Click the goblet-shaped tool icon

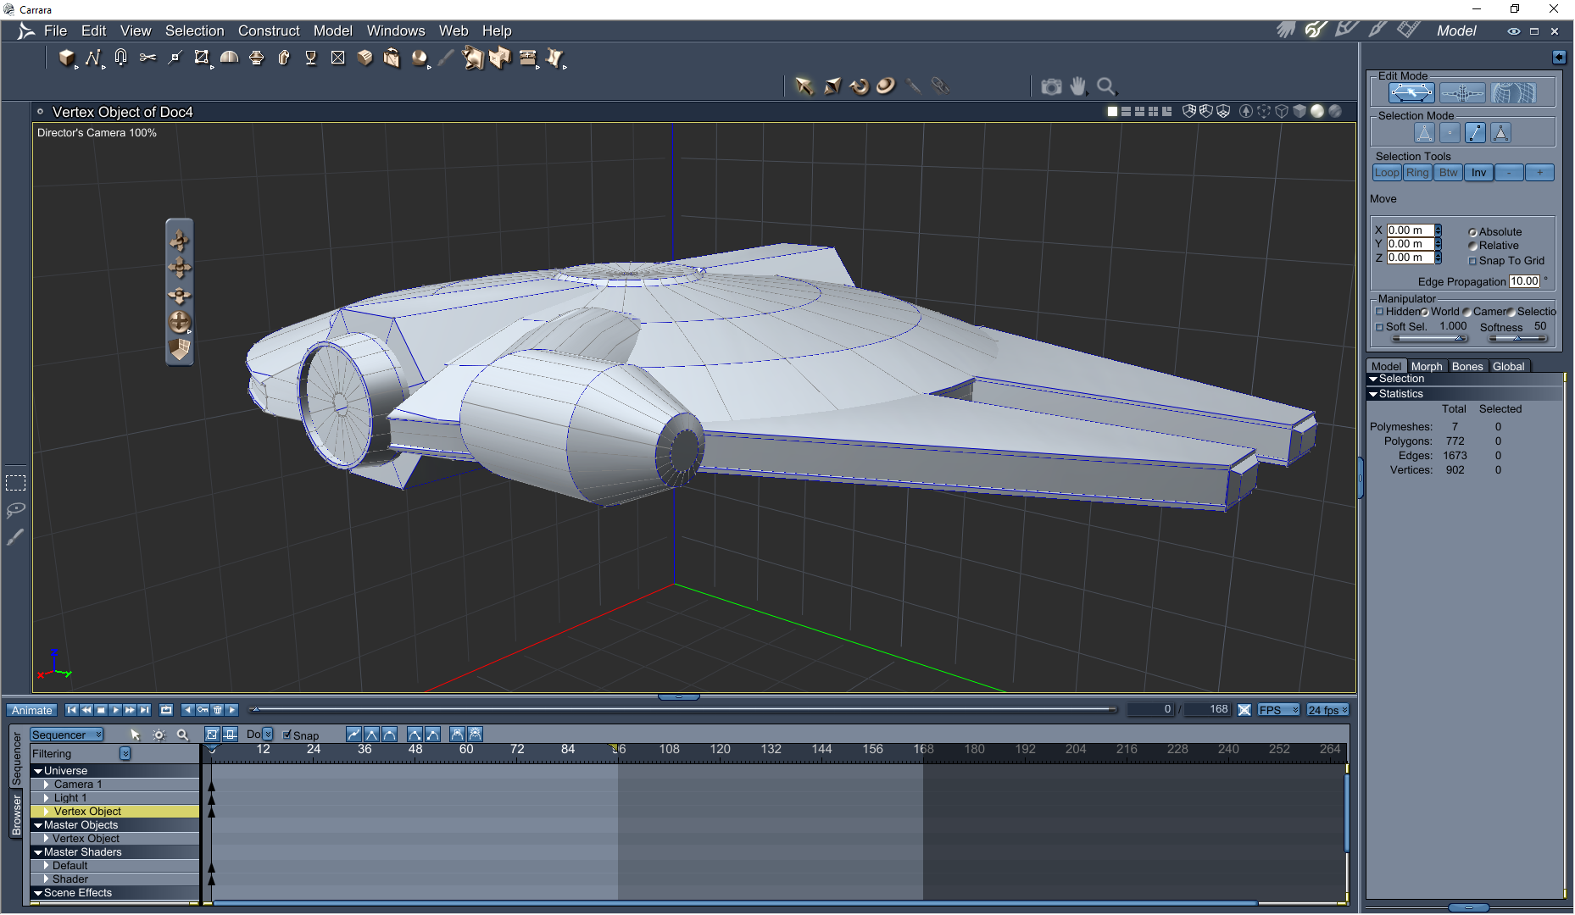point(310,58)
